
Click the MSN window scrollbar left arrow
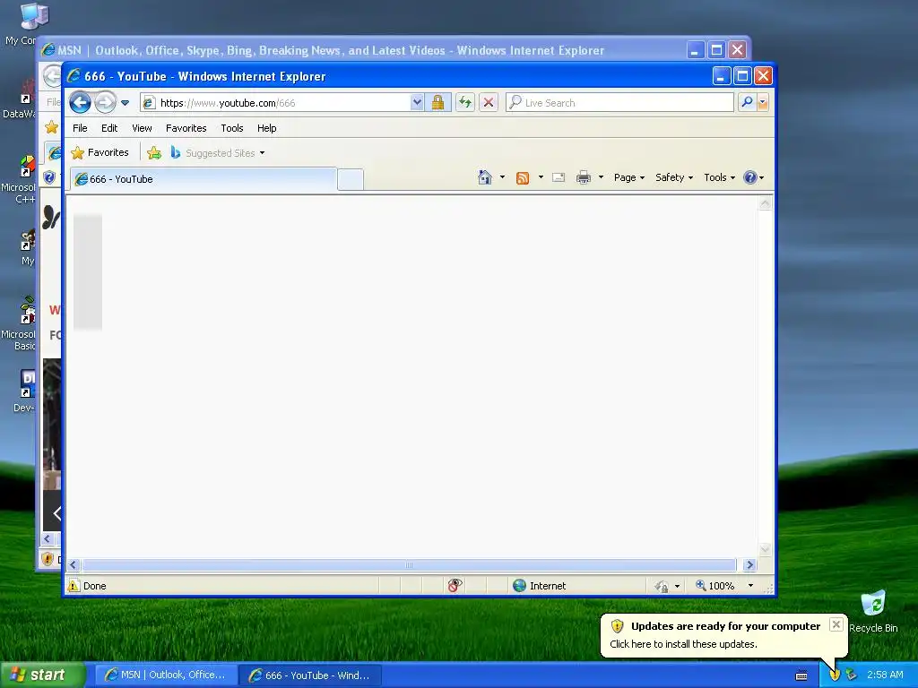click(48, 538)
